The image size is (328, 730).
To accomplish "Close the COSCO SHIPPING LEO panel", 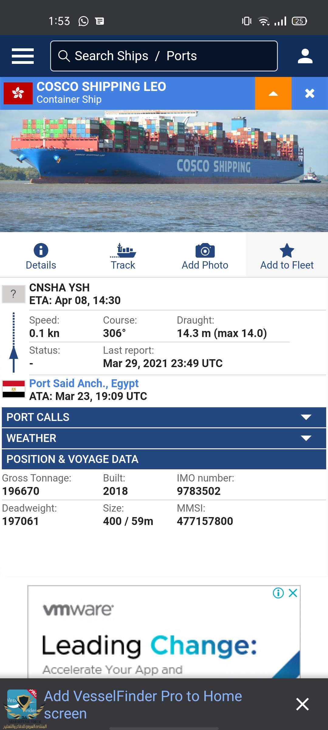I will 310,93.
